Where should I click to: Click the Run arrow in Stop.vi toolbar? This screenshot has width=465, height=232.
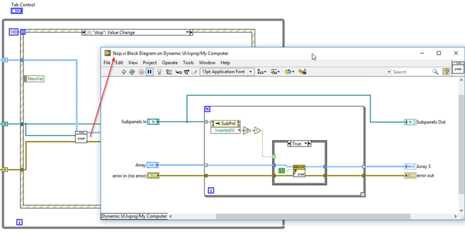124,72
